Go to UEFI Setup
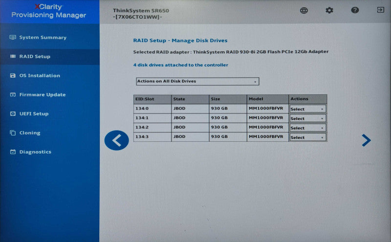391x242 pixels. (34, 114)
